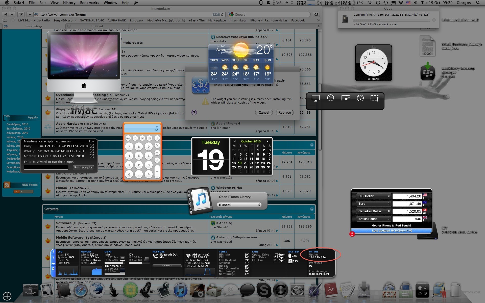485x303 pixels.
Task: Collapse the Software forum section
Action: (312, 209)
